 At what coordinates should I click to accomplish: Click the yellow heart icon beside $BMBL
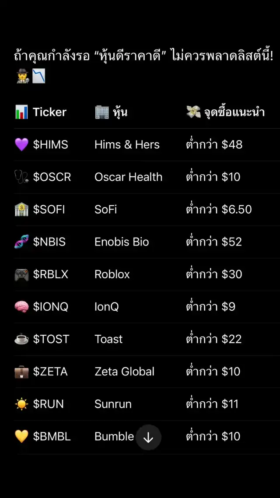point(21,436)
